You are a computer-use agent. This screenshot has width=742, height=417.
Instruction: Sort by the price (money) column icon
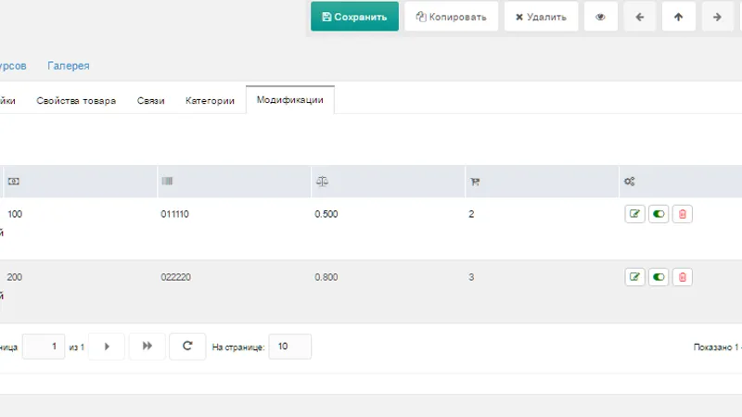pyautogui.click(x=14, y=182)
